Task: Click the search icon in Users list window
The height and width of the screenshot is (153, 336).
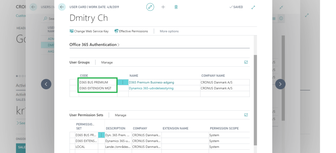Action: click(45, 19)
